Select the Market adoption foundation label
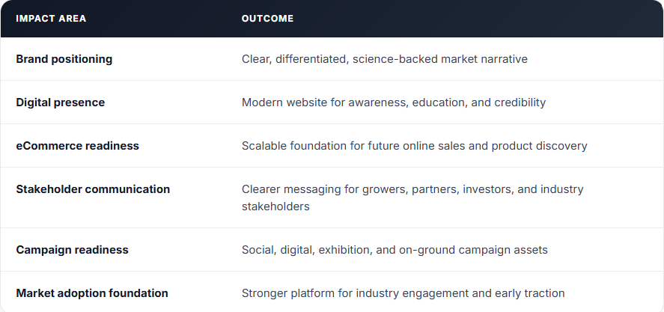The image size is (664, 312). pos(92,293)
